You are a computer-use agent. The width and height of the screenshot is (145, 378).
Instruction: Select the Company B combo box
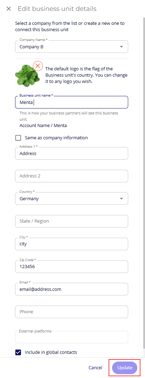pyautogui.click(x=71, y=47)
